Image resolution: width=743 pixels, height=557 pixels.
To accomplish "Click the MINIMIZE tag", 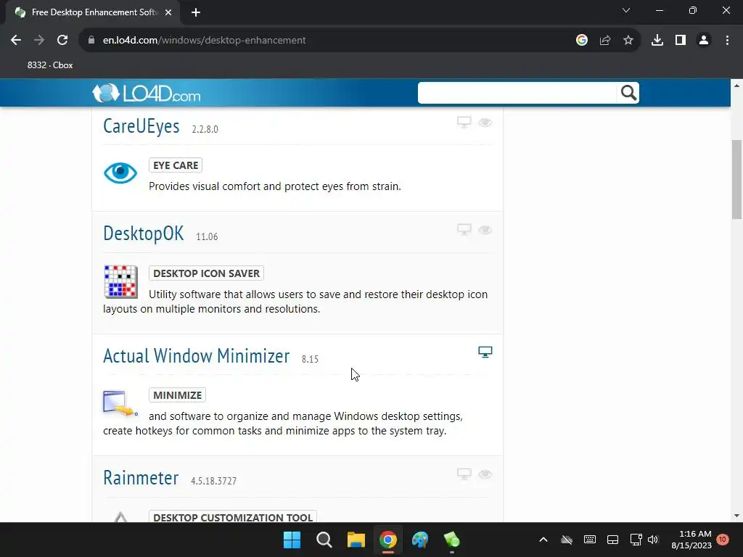I will point(177,395).
